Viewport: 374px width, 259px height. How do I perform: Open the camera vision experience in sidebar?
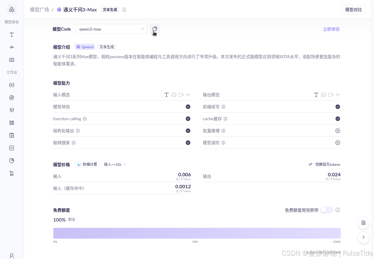12,60
